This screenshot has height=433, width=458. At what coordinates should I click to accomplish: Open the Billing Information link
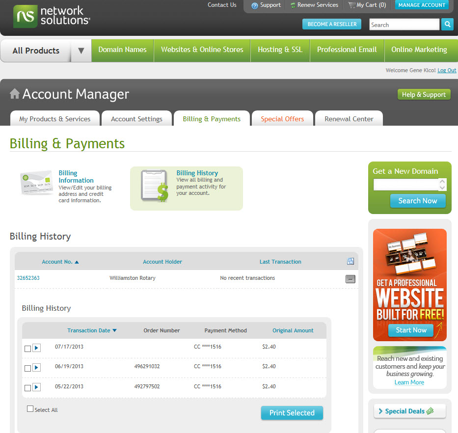tap(76, 176)
